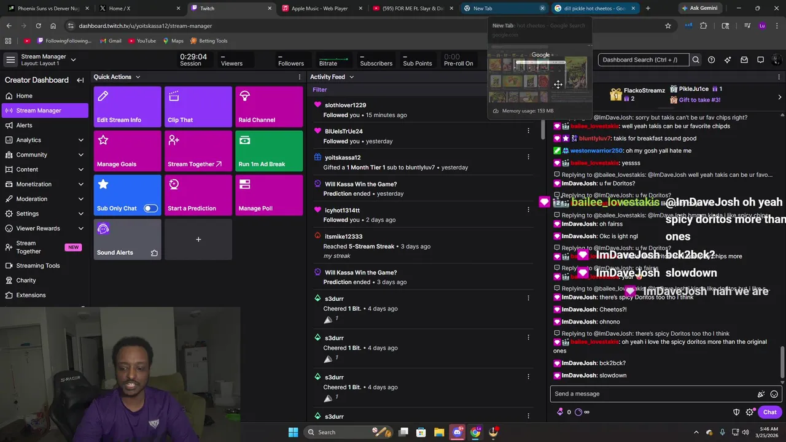Click the Dashboard Search field
The image size is (786, 442).
coord(644,60)
